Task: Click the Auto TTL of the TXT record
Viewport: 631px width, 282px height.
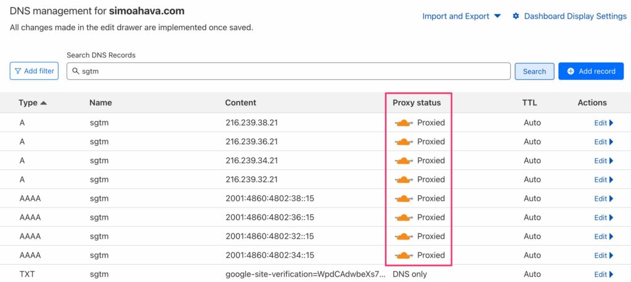Action: click(532, 275)
